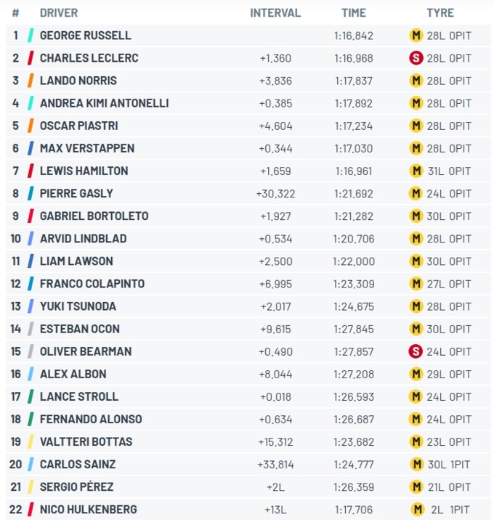494x522 pixels.
Task: Sort by the INTERVAL column header
Action: pos(275,12)
